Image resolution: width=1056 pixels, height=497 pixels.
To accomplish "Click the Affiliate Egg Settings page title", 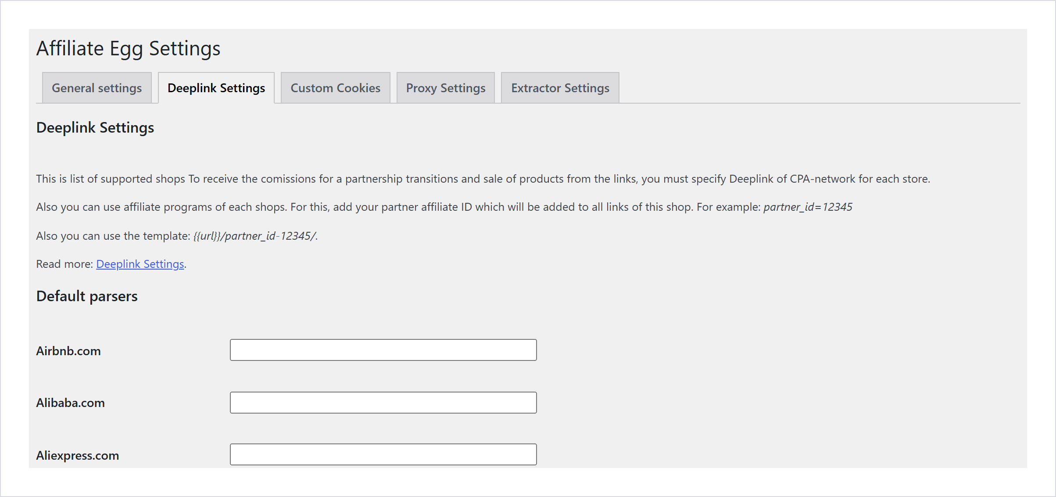I will point(129,48).
